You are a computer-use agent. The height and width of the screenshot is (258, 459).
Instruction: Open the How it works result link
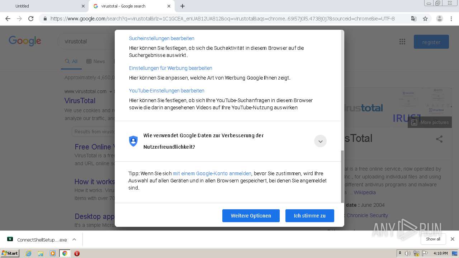coord(95,182)
